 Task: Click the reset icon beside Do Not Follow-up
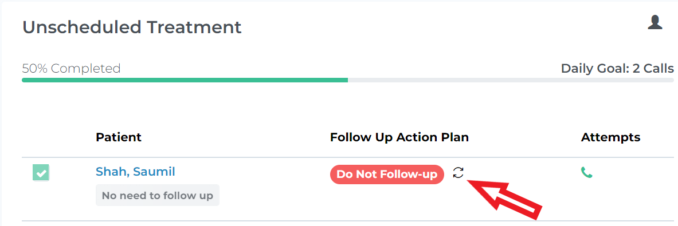tap(458, 173)
